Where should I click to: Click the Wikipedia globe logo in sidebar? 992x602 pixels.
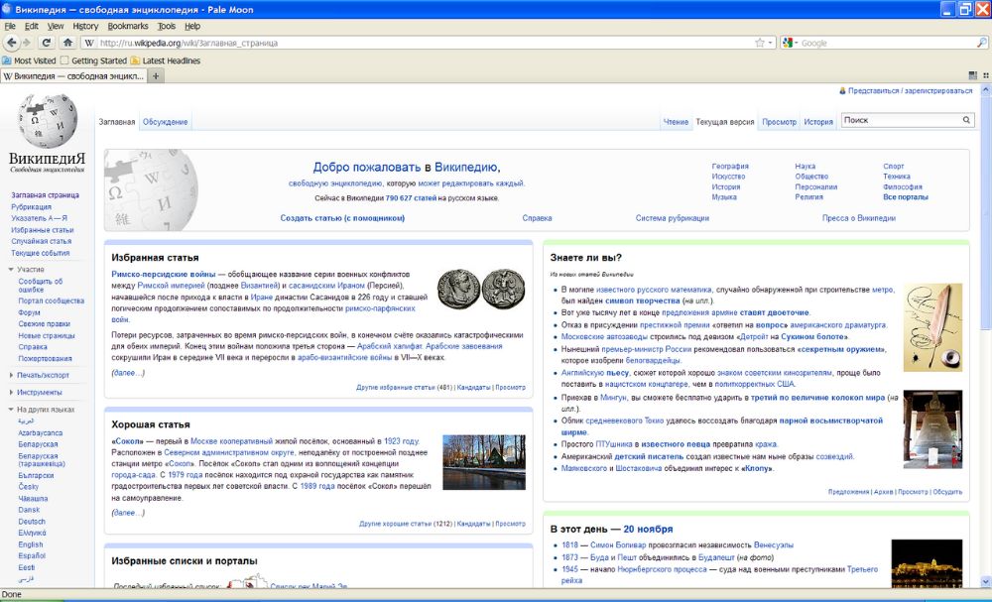click(47, 121)
